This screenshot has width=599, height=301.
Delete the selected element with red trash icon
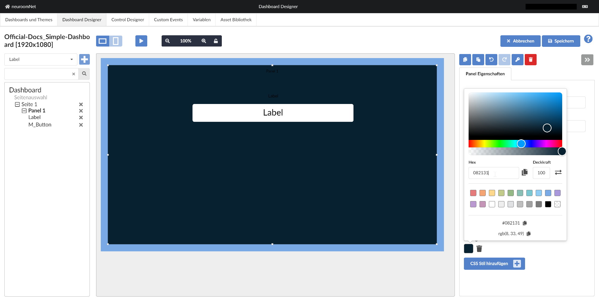[530, 60]
